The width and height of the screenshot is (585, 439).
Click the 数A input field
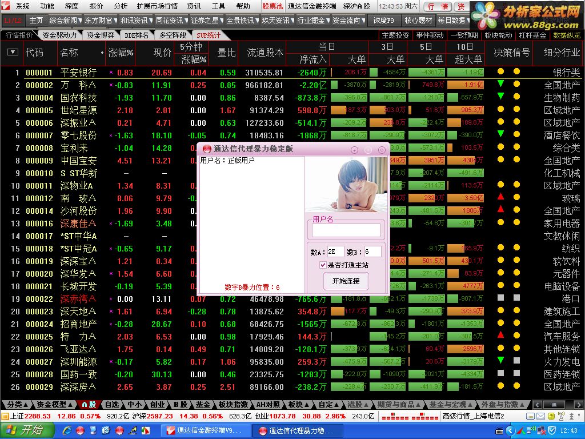click(335, 252)
